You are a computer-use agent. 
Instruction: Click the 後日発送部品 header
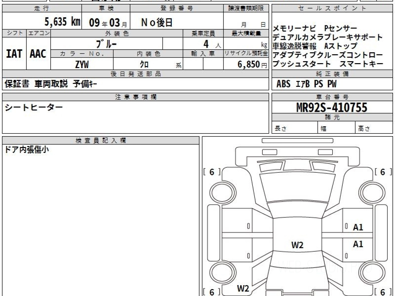click(136, 74)
